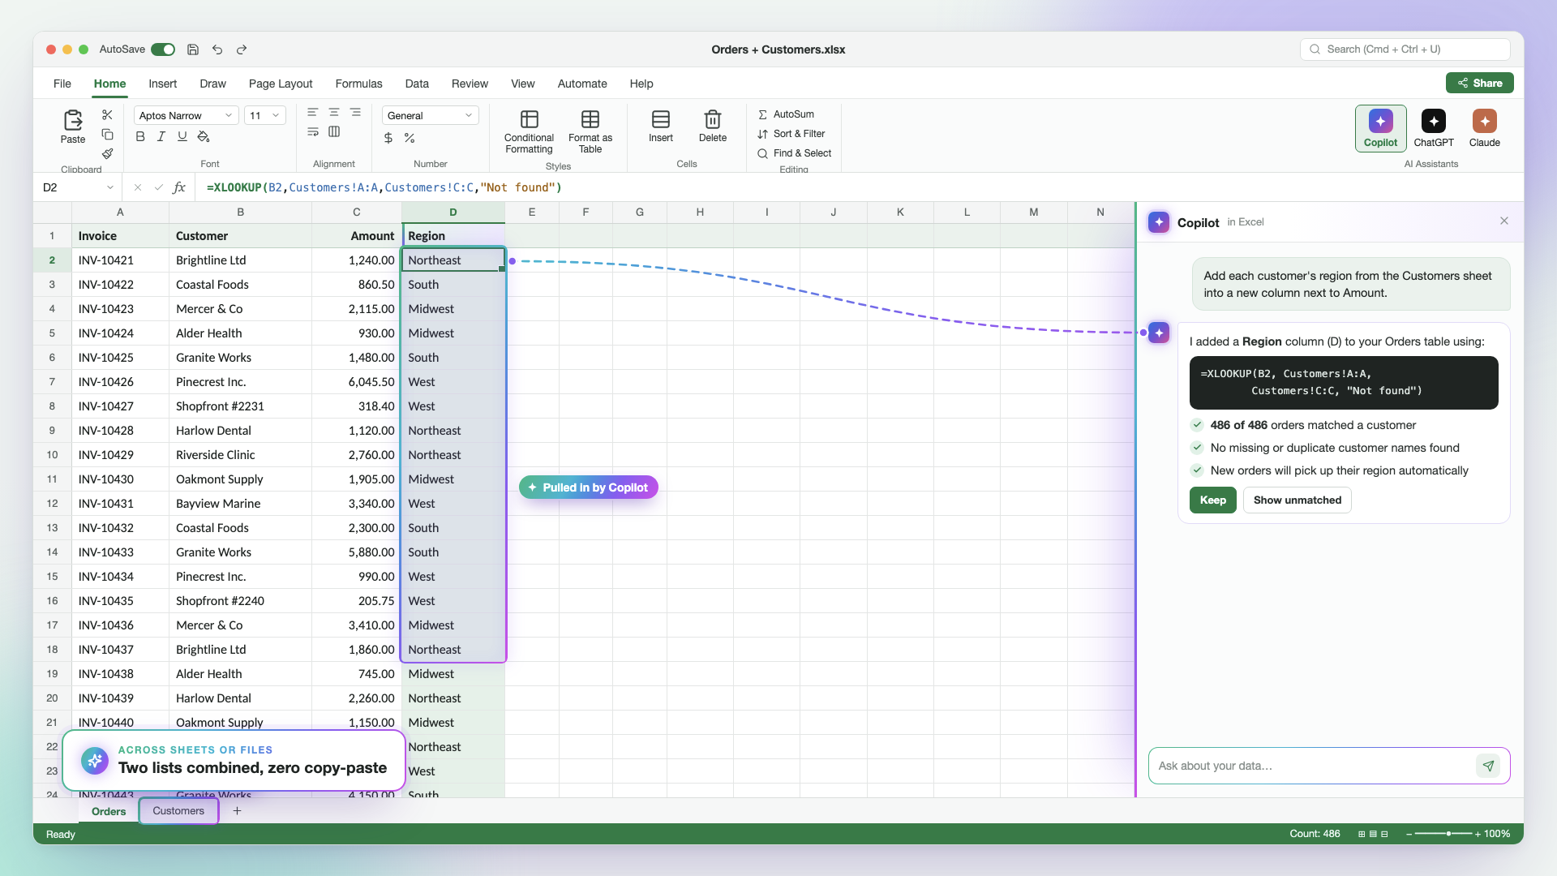Screen dimensions: 1557x876
Task: Click the Cut scissors icon
Action: (x=107, y=115)
